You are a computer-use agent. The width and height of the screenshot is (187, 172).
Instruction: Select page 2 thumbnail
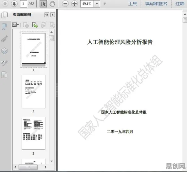(x=34, y=91)
